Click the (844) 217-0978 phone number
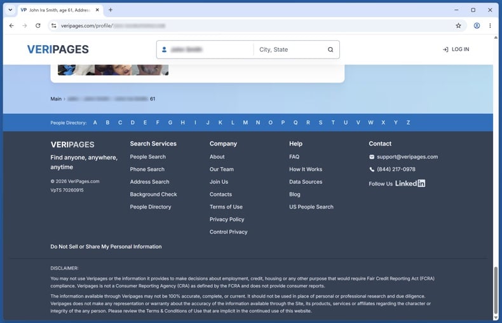This screenshot has width=502, height=323. pyautogui.click(x=396, y=169)
